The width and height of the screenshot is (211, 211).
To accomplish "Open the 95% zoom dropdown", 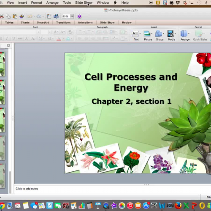I will pyautogui.click(x=72, y=16).
